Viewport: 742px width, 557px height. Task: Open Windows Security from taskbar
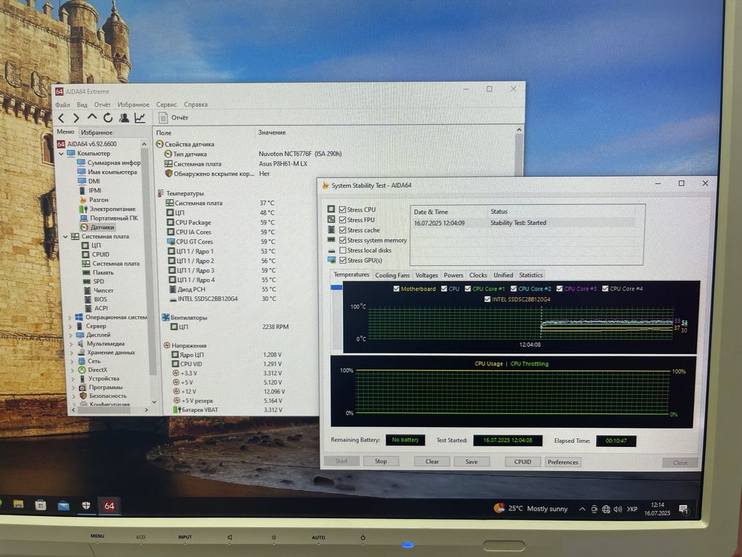[x=86, y=506]
